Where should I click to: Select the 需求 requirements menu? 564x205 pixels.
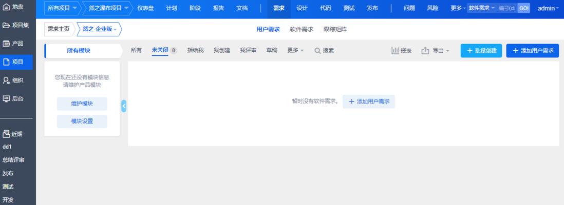tap(279, 8)
